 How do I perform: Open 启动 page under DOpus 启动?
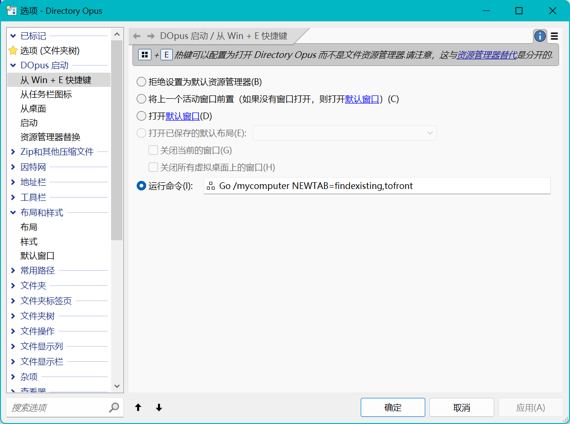click(x=29, y=123)
